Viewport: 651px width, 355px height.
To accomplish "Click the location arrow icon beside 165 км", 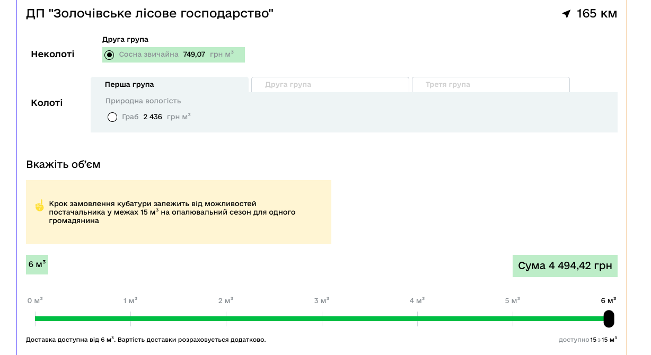I will coord(567,14).
